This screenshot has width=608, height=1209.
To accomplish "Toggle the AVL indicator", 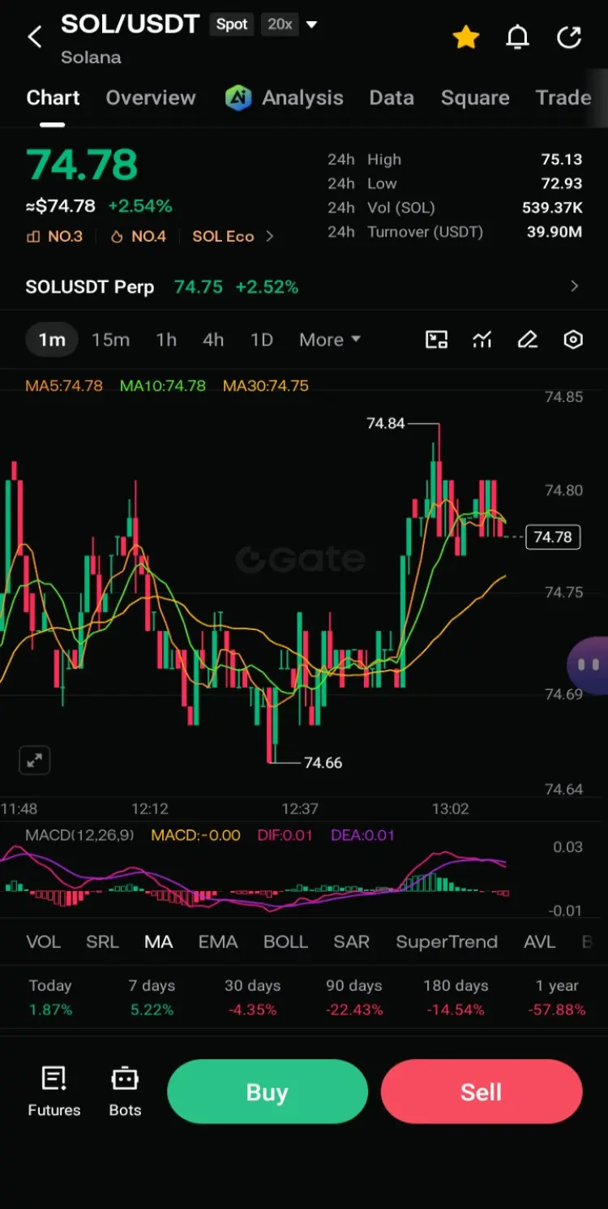I will coord(540,942).
